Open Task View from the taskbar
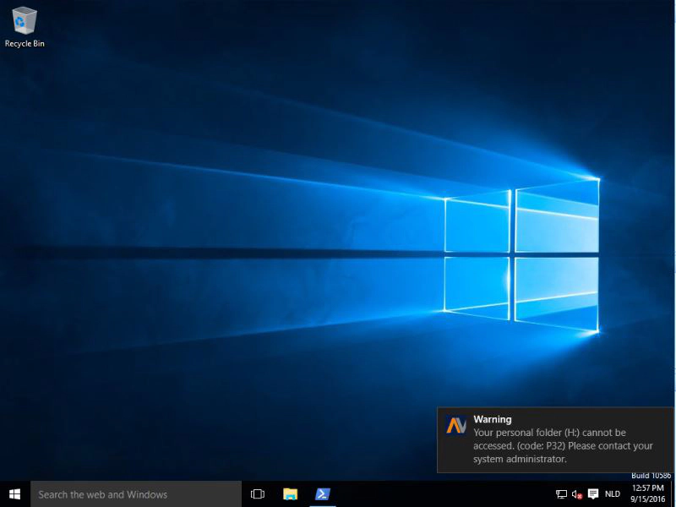This screenshot has height=507, width=676. click(x=258, y=494)
